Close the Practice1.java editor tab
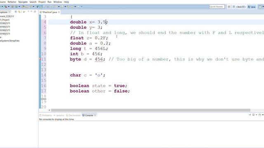The image size is (264, 148). point(59,12)
